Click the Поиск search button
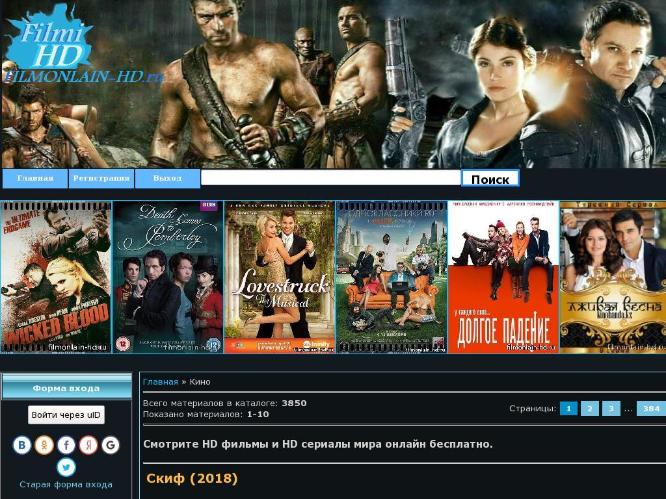The width and height of the screenshot is (666, 499). (490, 178)
